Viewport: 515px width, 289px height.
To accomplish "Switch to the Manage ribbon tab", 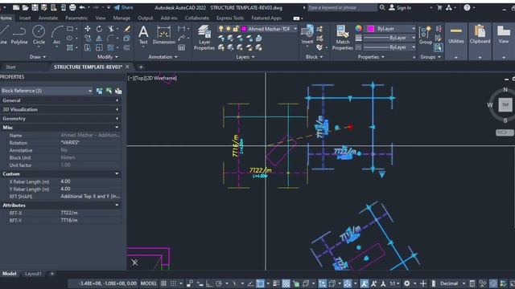I will 122,18.
